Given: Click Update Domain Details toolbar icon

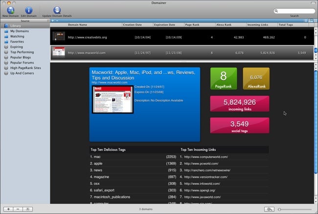Looking at the screenshot, I should pos(57,10).
